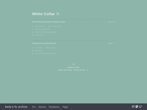Open the archive box icon link

(133, 107)
